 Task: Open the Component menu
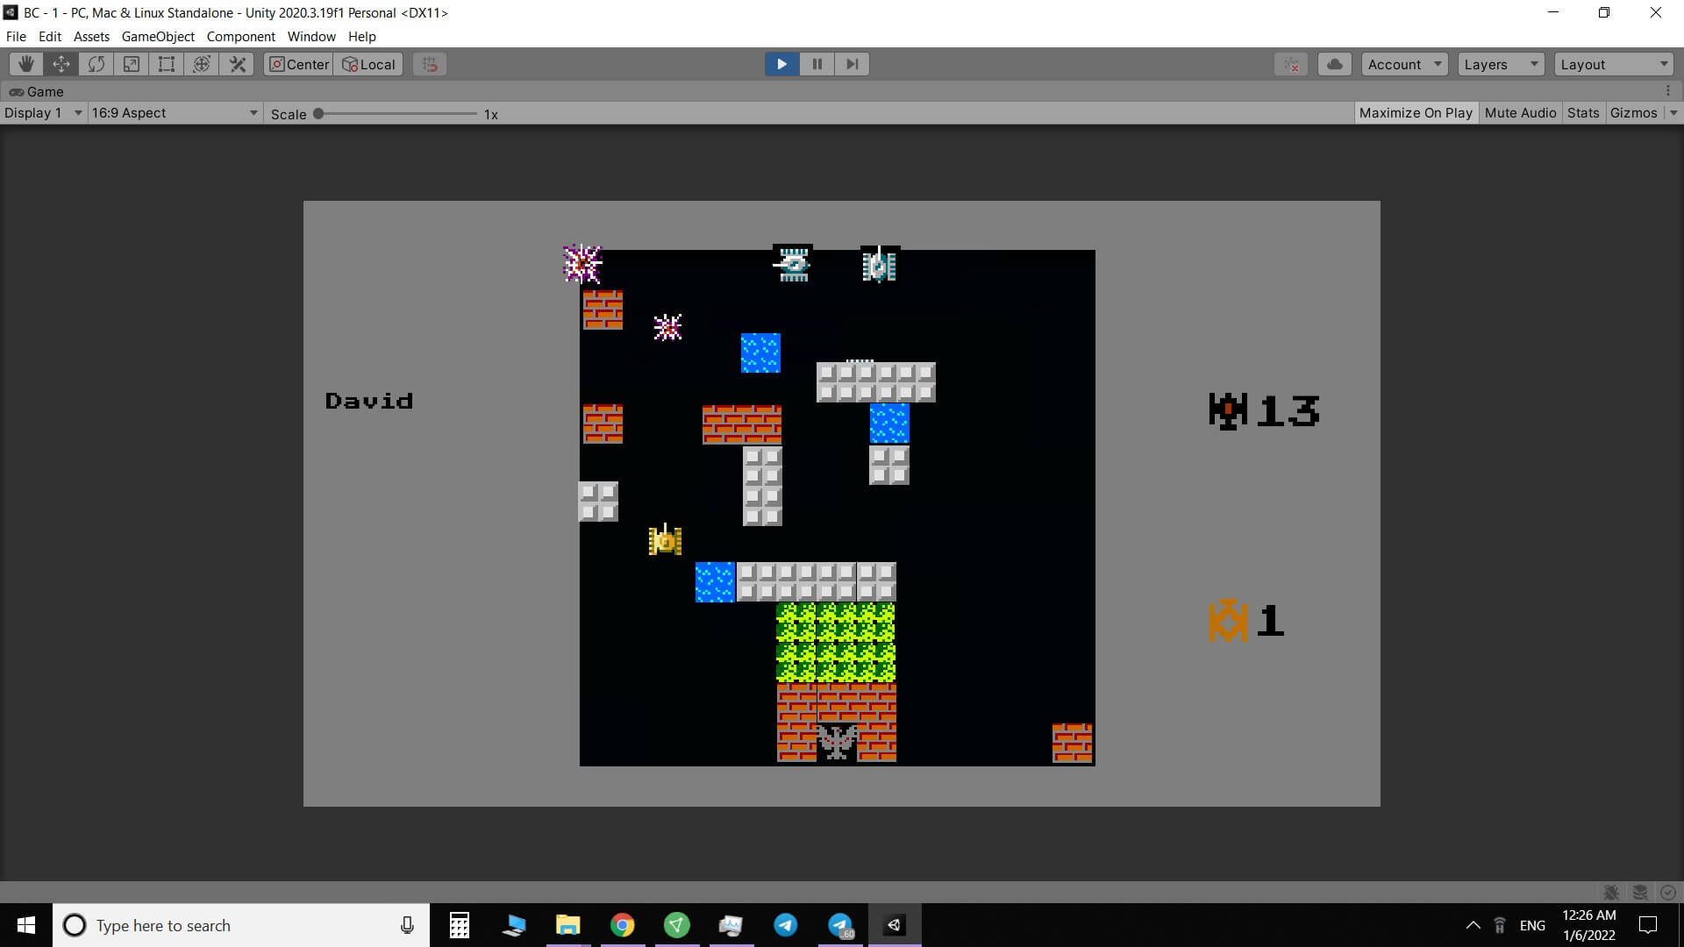pos(240,36)
